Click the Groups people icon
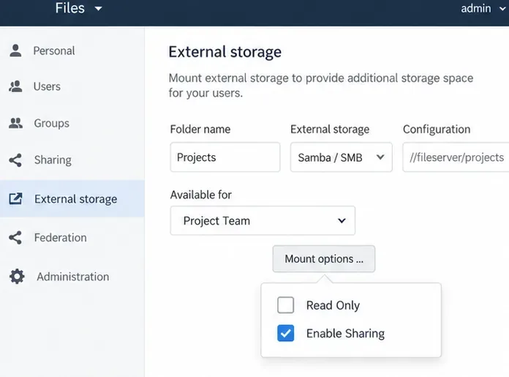509x377 pixels. 15,123
